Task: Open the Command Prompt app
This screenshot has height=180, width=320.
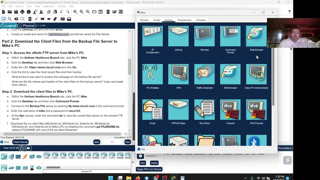Action: pyautogui.click(x=230, y=36)
